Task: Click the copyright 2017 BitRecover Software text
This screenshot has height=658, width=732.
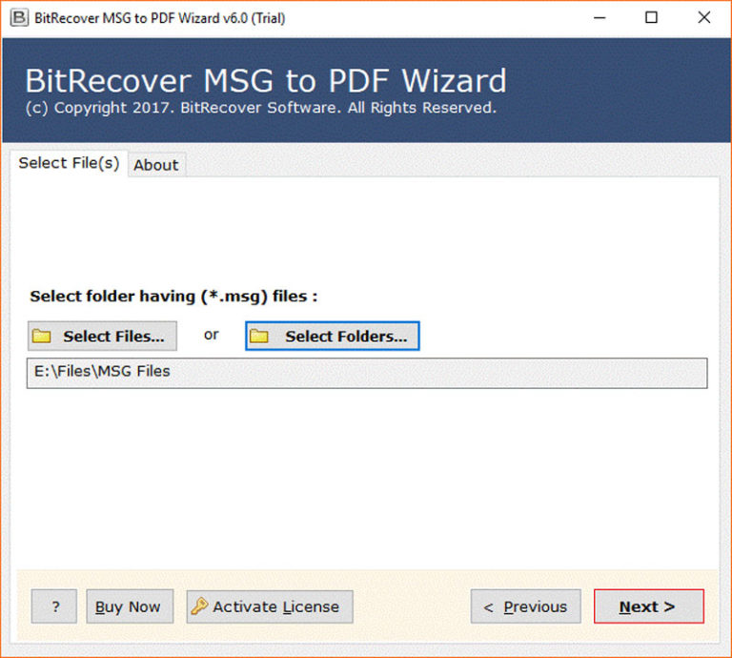Action: tap(260, 108)
